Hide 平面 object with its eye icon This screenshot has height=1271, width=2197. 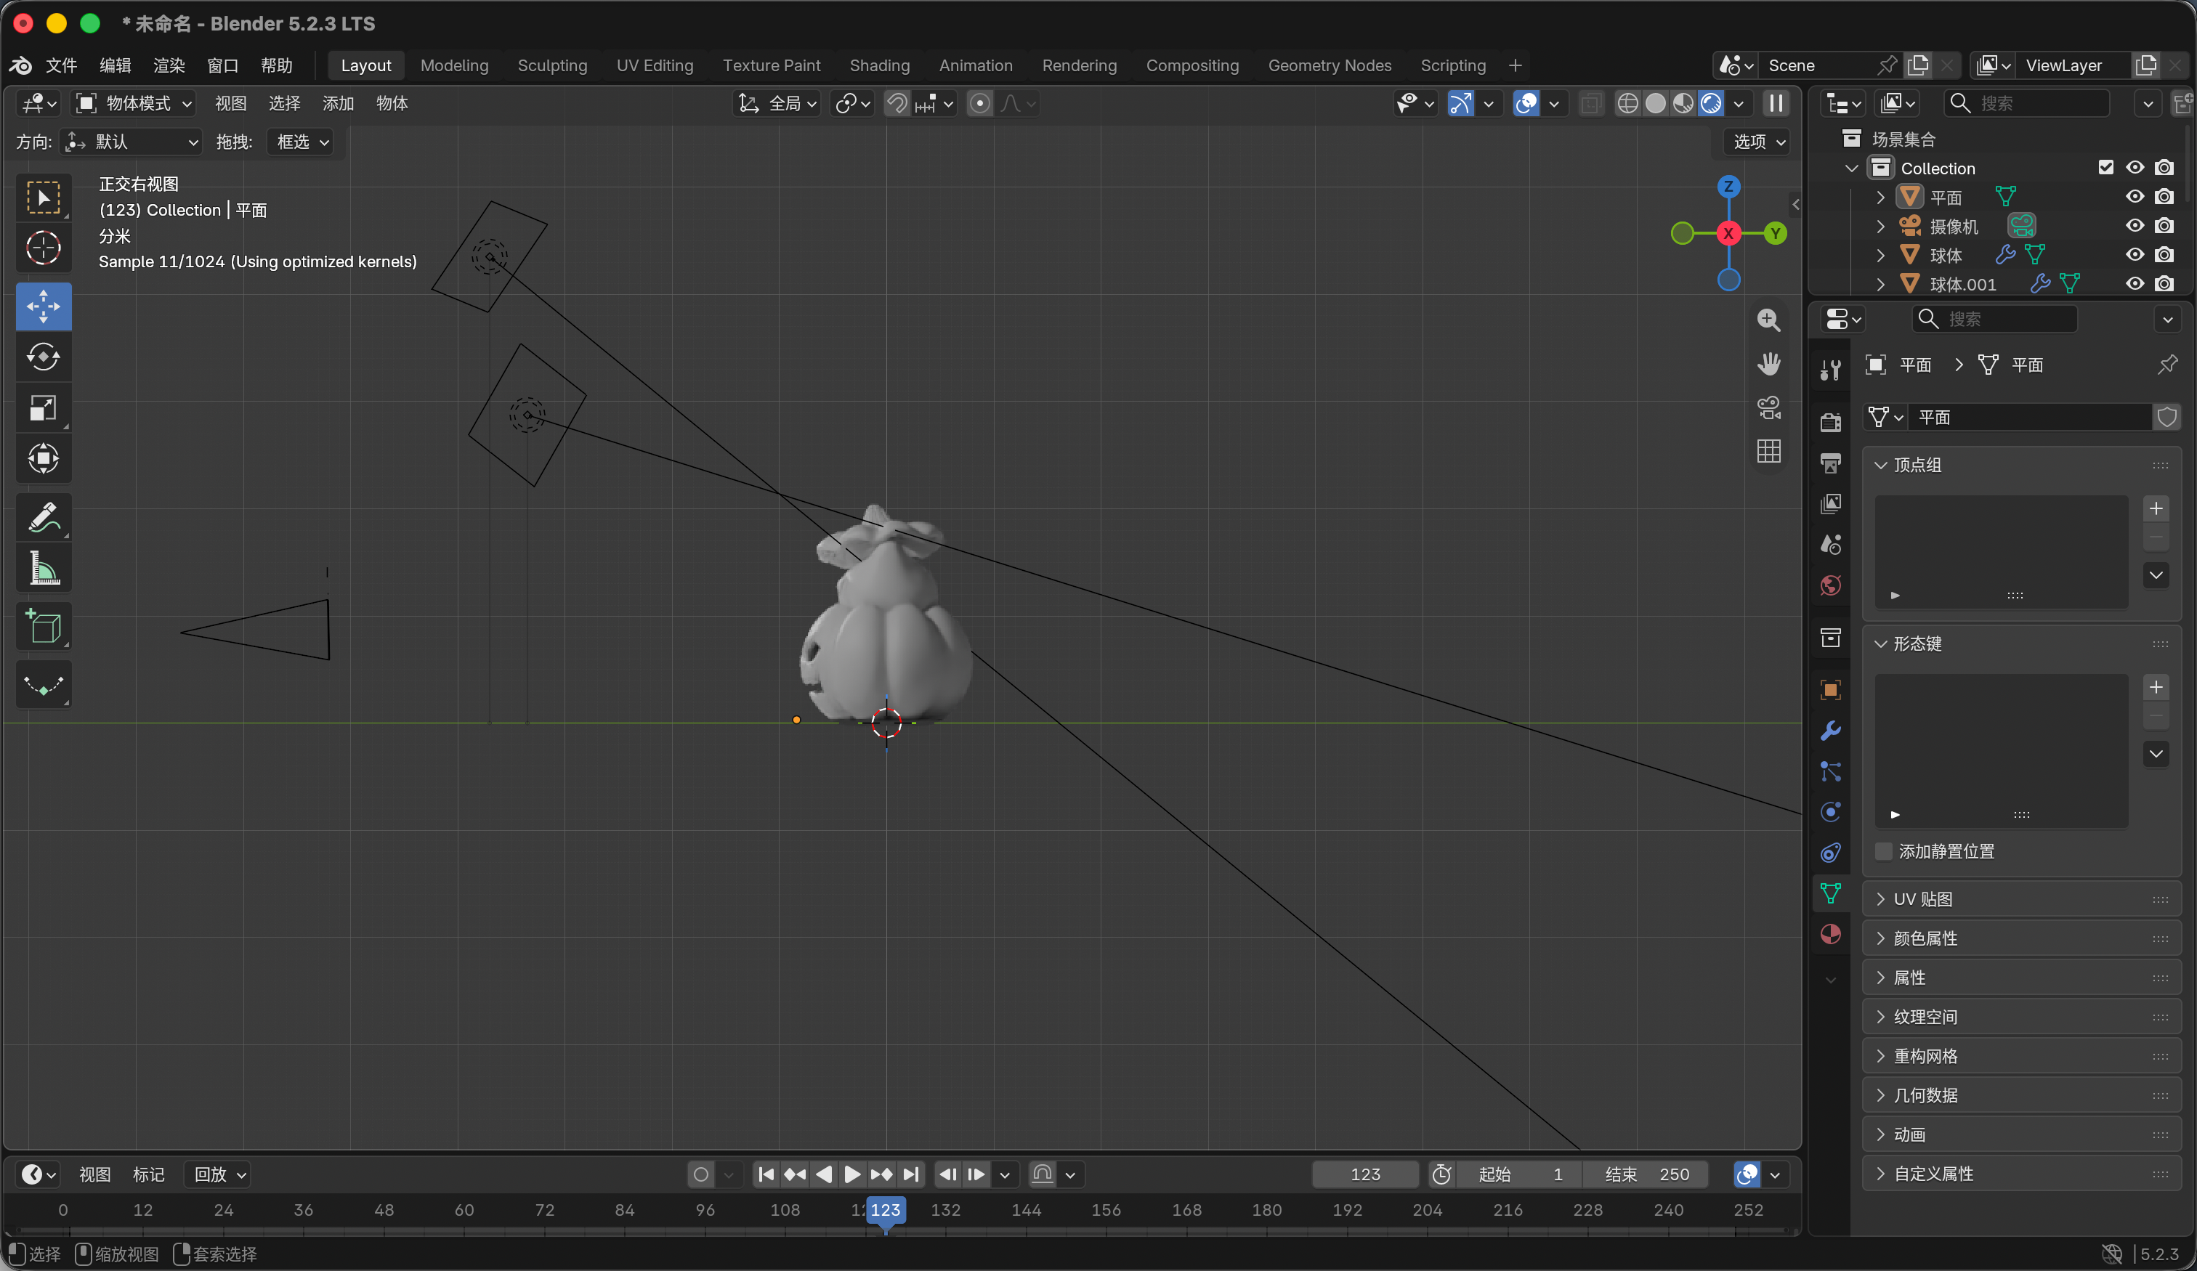(x=2135, y=197)
